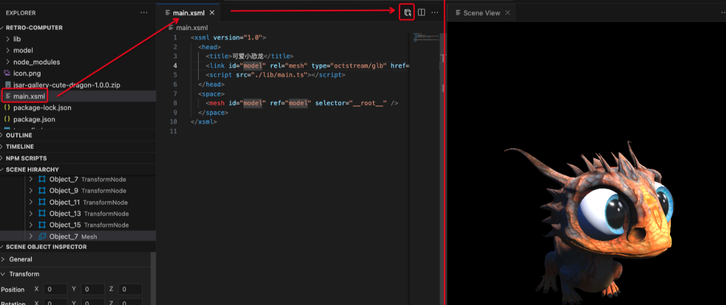Click the split editor icon
Image resolution: width=726 pixels, height=305 pixels.
421,13
